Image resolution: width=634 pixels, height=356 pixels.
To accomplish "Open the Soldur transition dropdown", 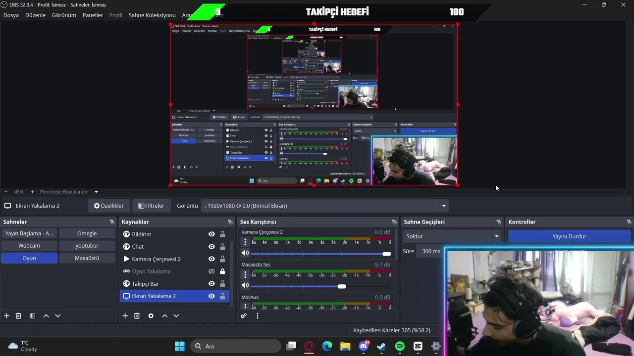I will coord(451,236).
